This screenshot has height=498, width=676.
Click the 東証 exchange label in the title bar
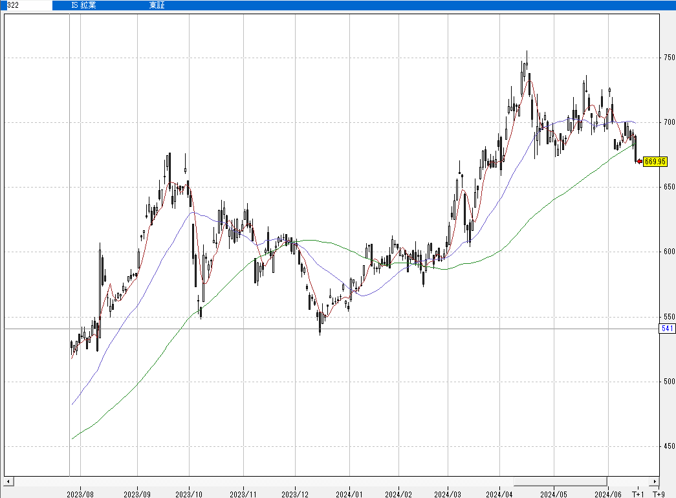click(157, 5)
